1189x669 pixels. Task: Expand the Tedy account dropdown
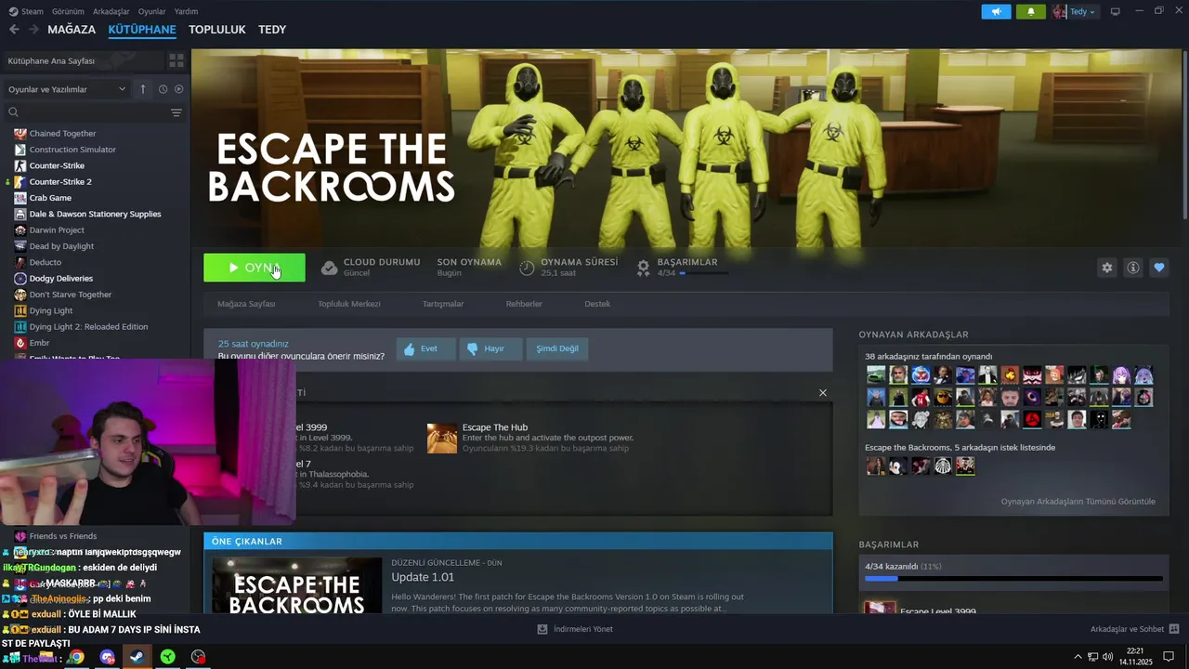coord(1075,11)
